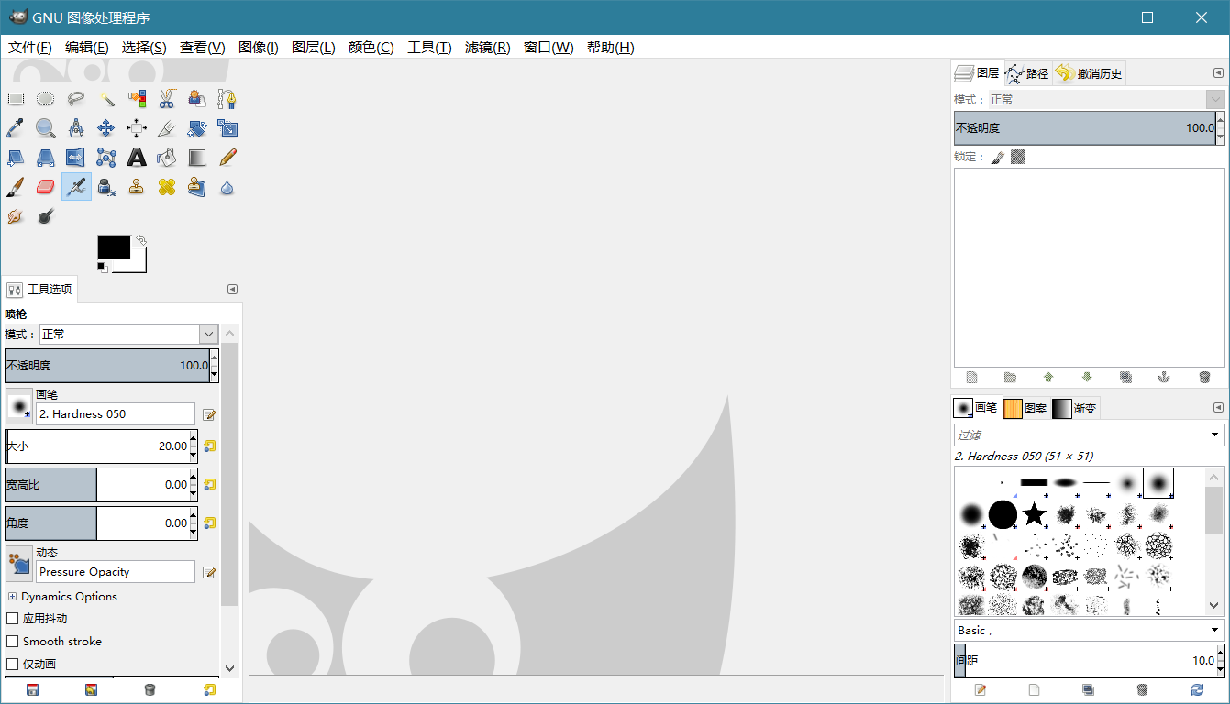Check the 仅动画 option
This screenshot has width=1230, height=704.
click(13, 664)
